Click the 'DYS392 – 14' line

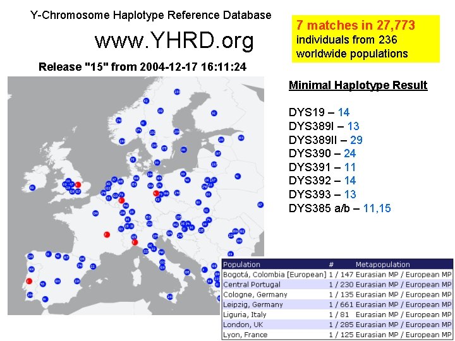click(x=322, y=181)
